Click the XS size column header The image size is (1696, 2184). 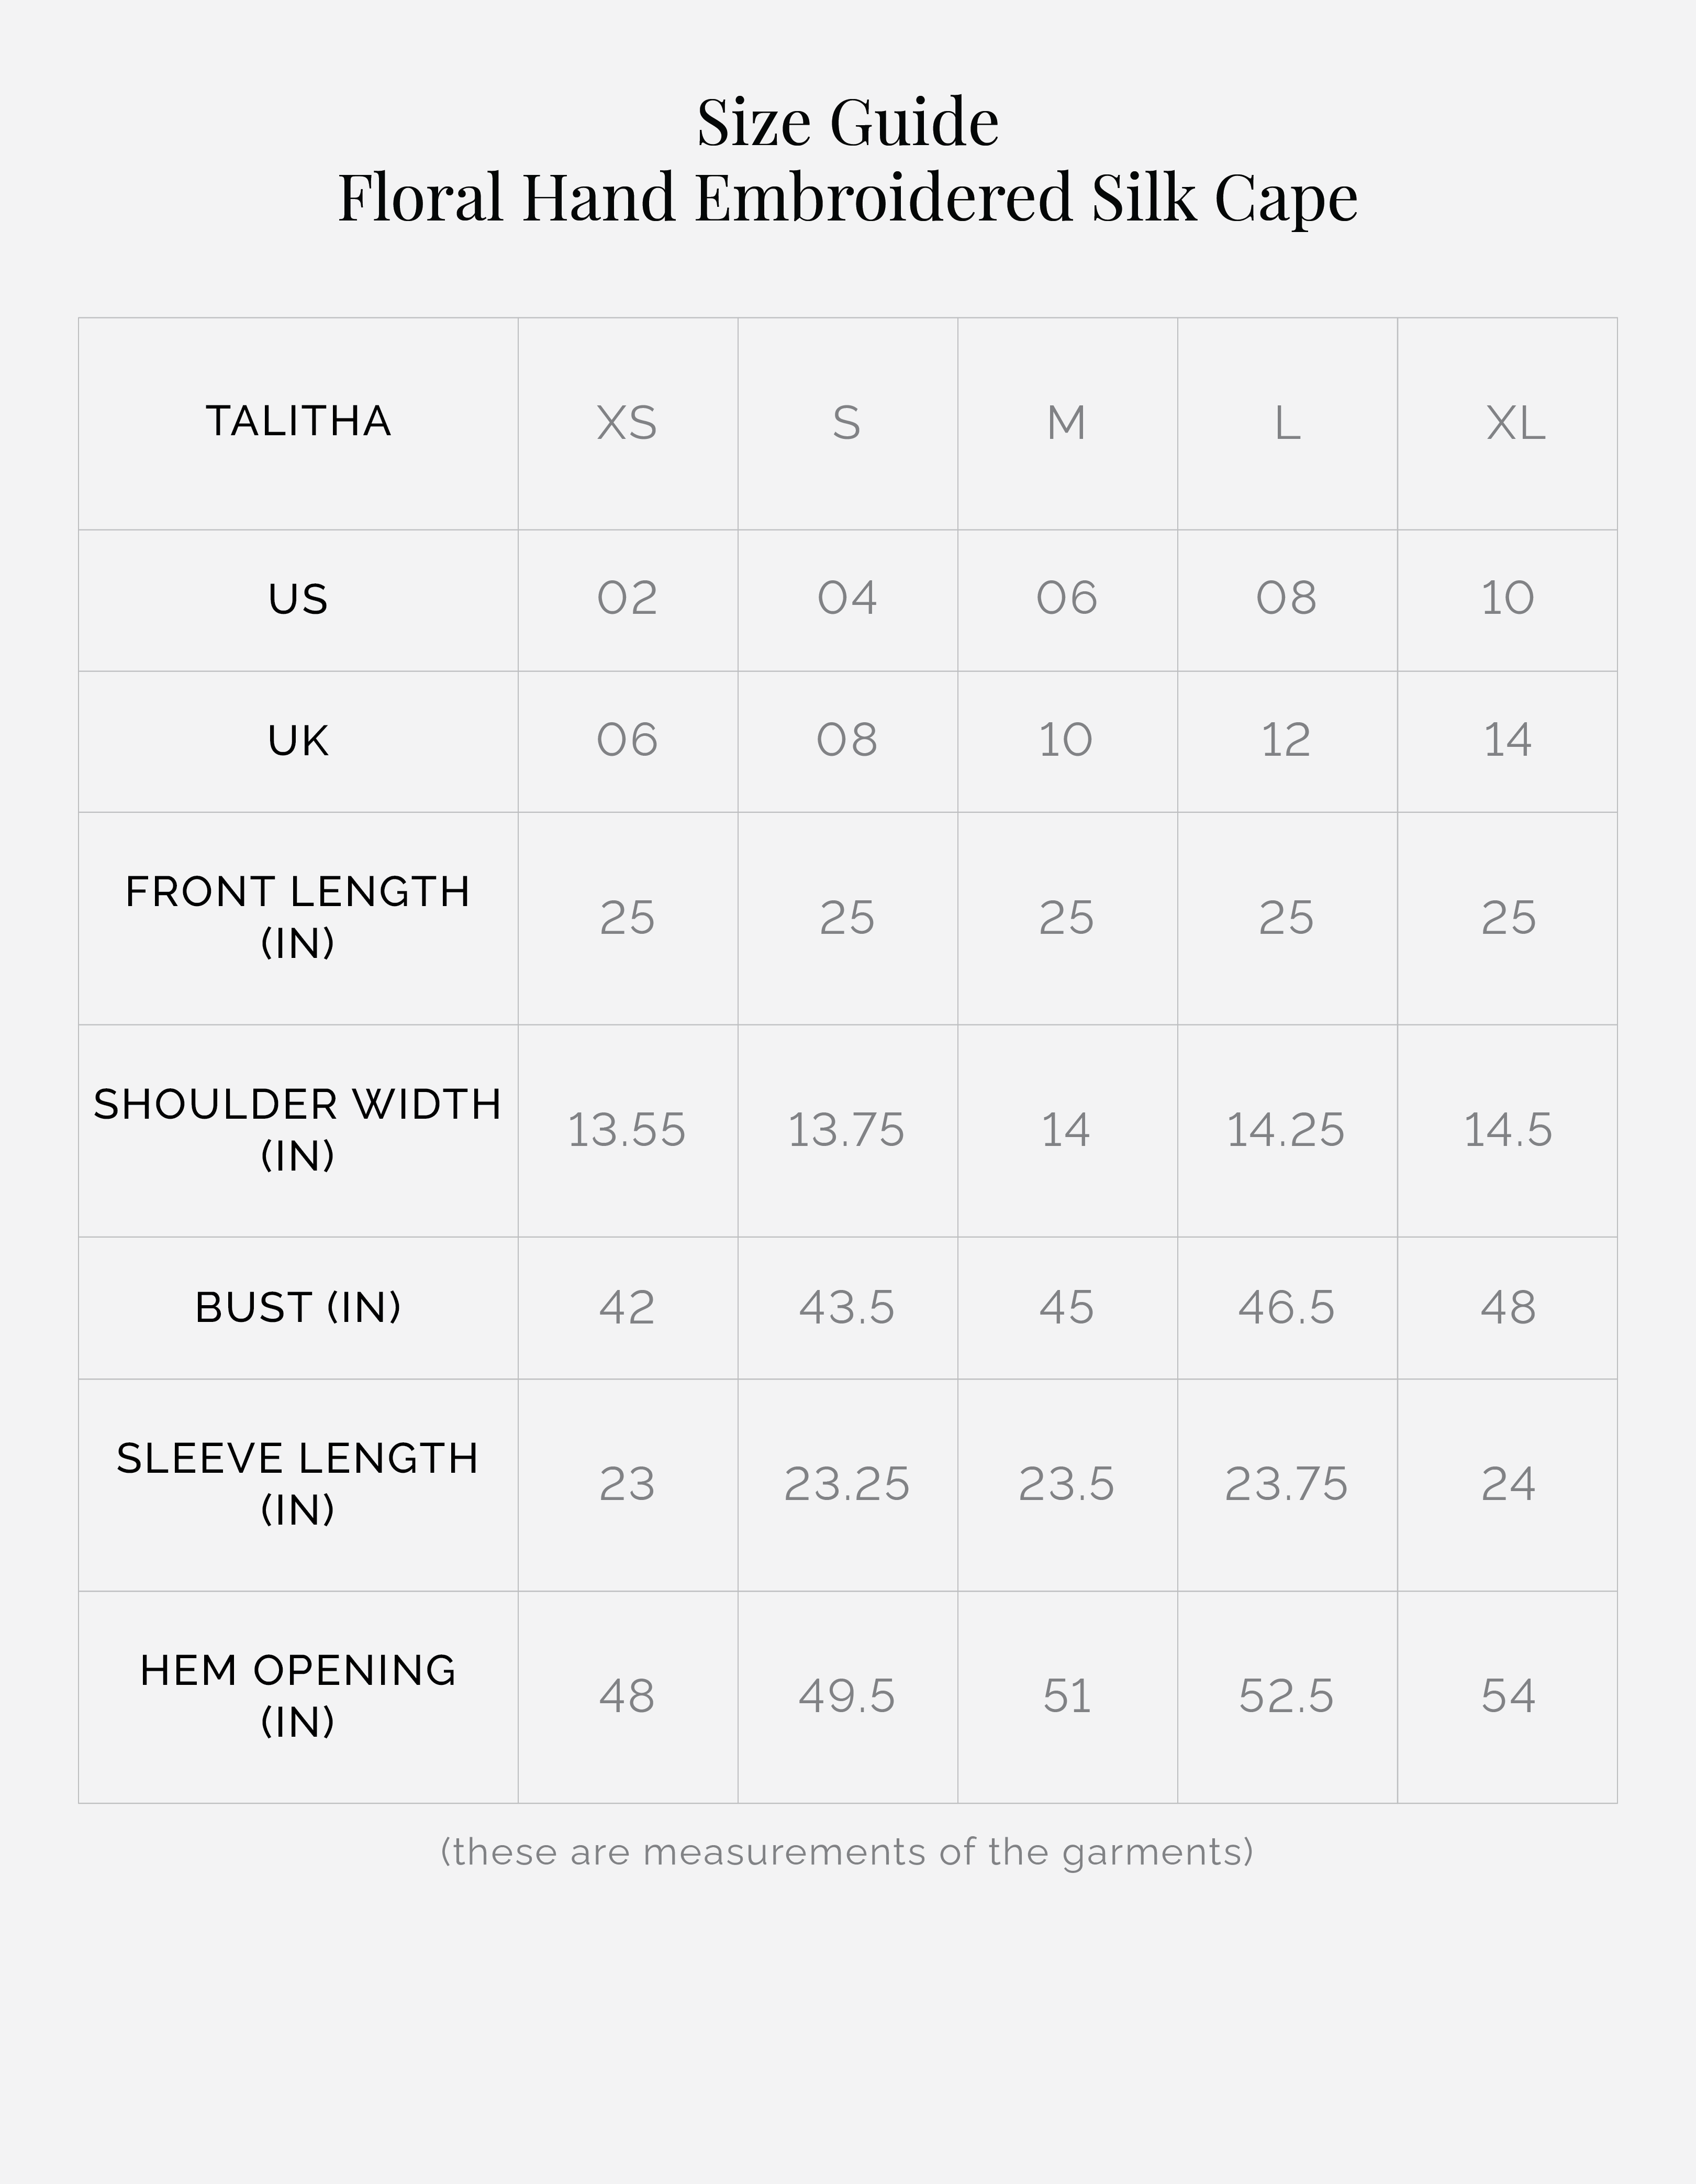pyautogui.click(x=627, y=423)
